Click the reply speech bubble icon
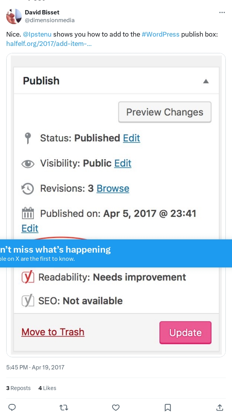 point(12,408)
